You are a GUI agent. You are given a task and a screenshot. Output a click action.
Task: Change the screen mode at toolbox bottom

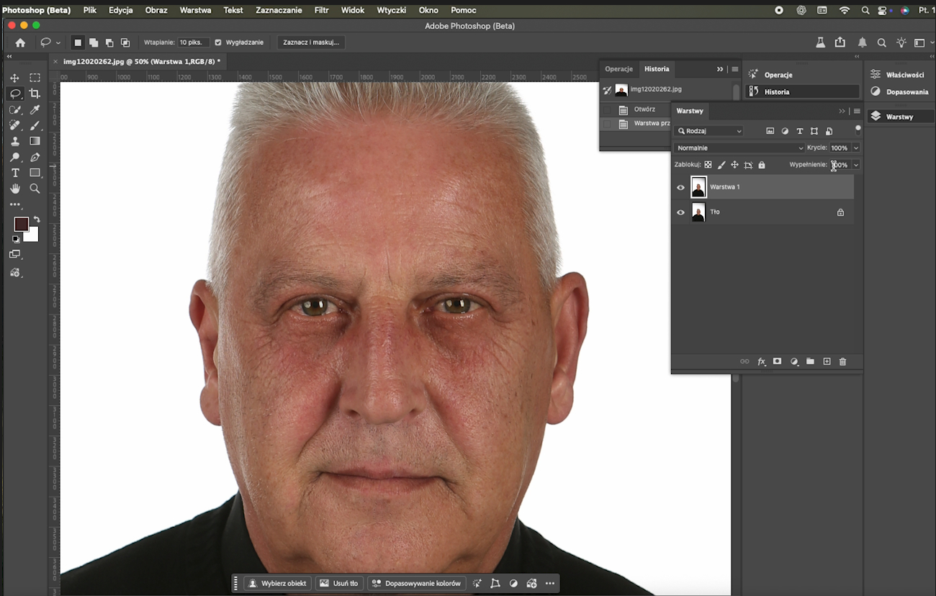[15, 255]
